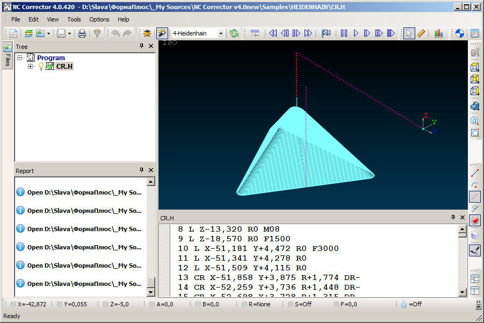
Task: Collapse the Program tree node
Action: coord(20,58)
